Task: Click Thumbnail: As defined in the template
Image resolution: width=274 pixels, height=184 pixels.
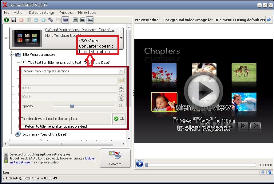Action: 49,119
